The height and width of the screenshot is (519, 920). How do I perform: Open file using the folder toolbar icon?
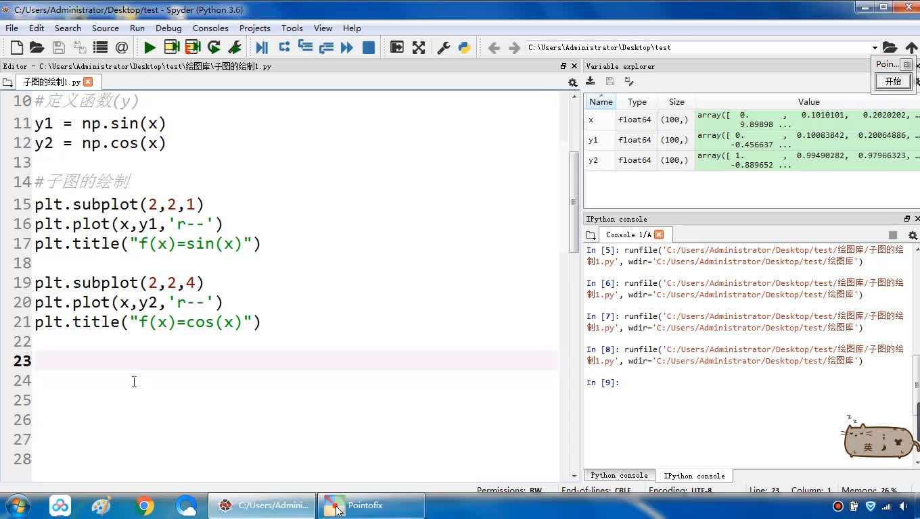(37, 47)
